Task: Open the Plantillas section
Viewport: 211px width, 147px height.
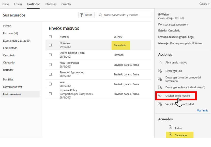Action: point(8,79)
